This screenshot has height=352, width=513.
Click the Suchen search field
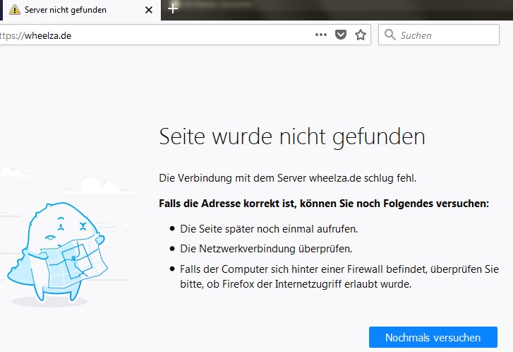coord(439,35)
